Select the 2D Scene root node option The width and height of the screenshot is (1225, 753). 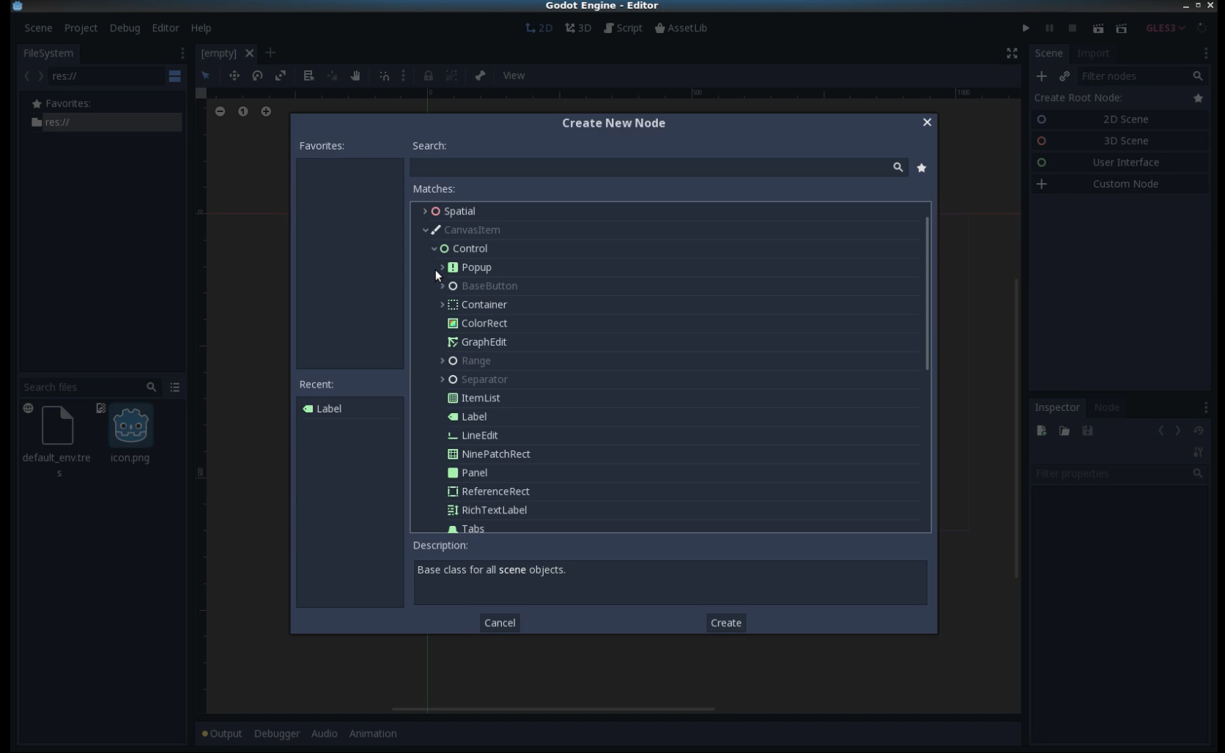tap(1127, 119)
